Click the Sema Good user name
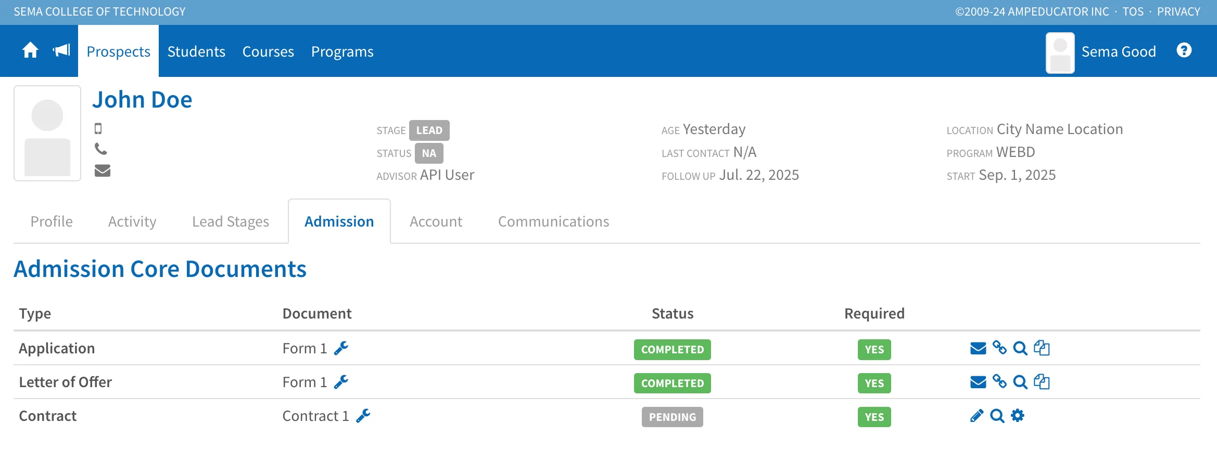 click(1119, 51)
